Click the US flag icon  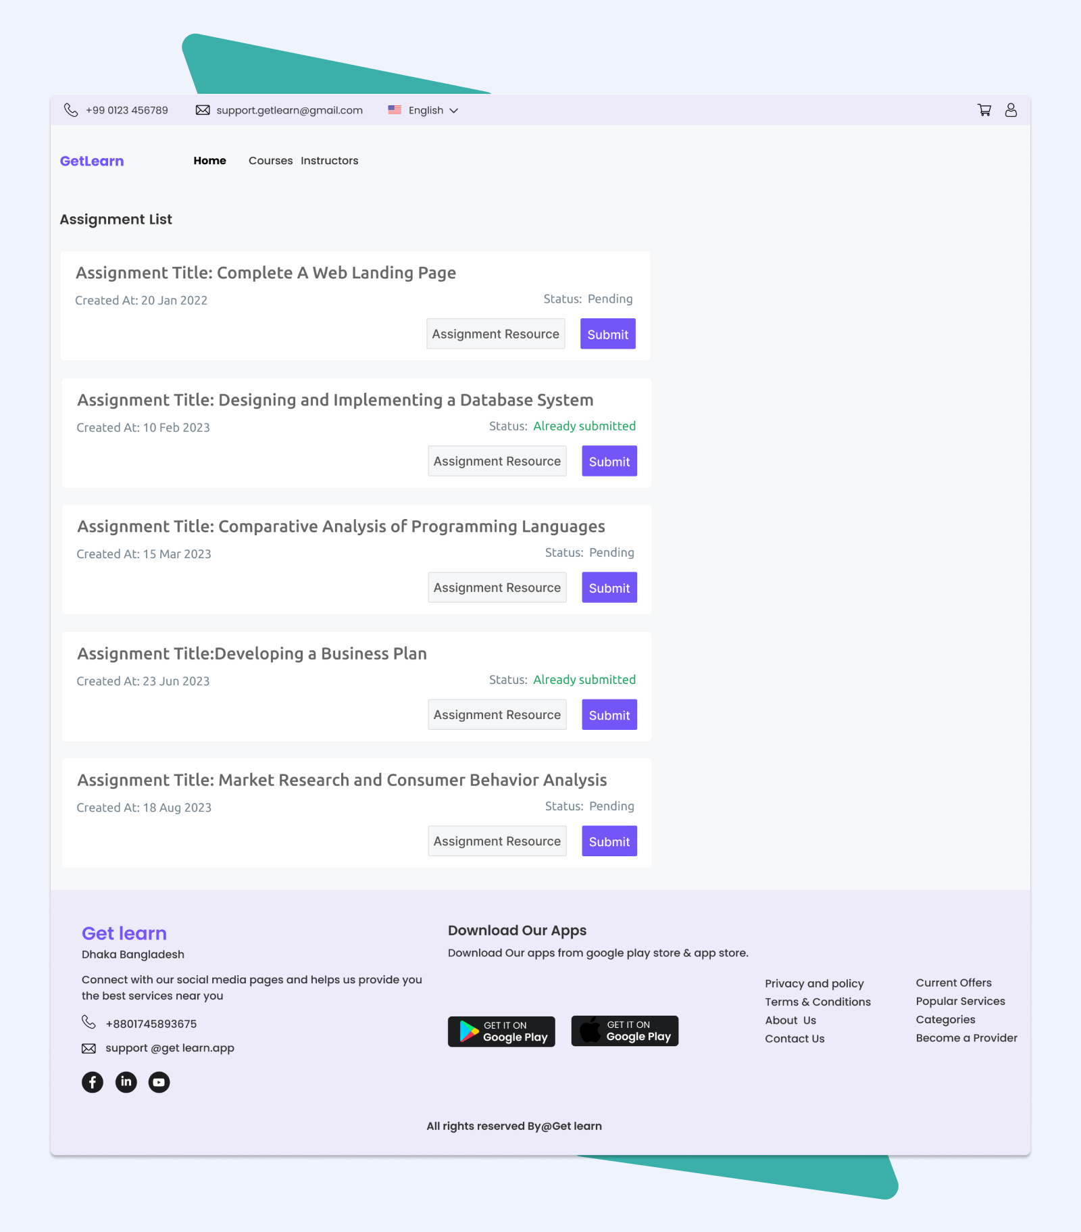pos(395,110)
